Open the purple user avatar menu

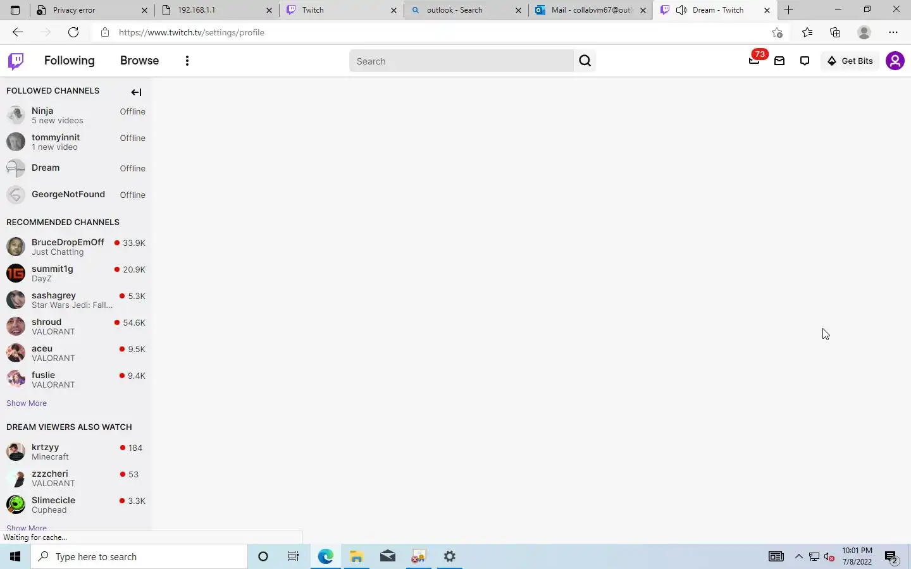[x=895, y=61]
